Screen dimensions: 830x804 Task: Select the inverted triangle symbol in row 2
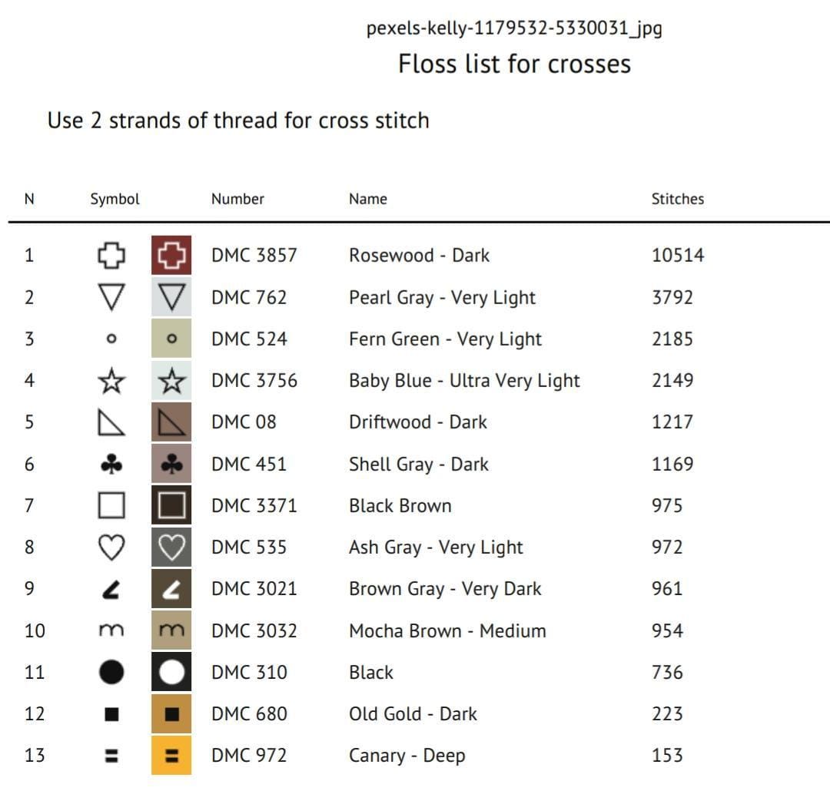(x=111, y=297)
